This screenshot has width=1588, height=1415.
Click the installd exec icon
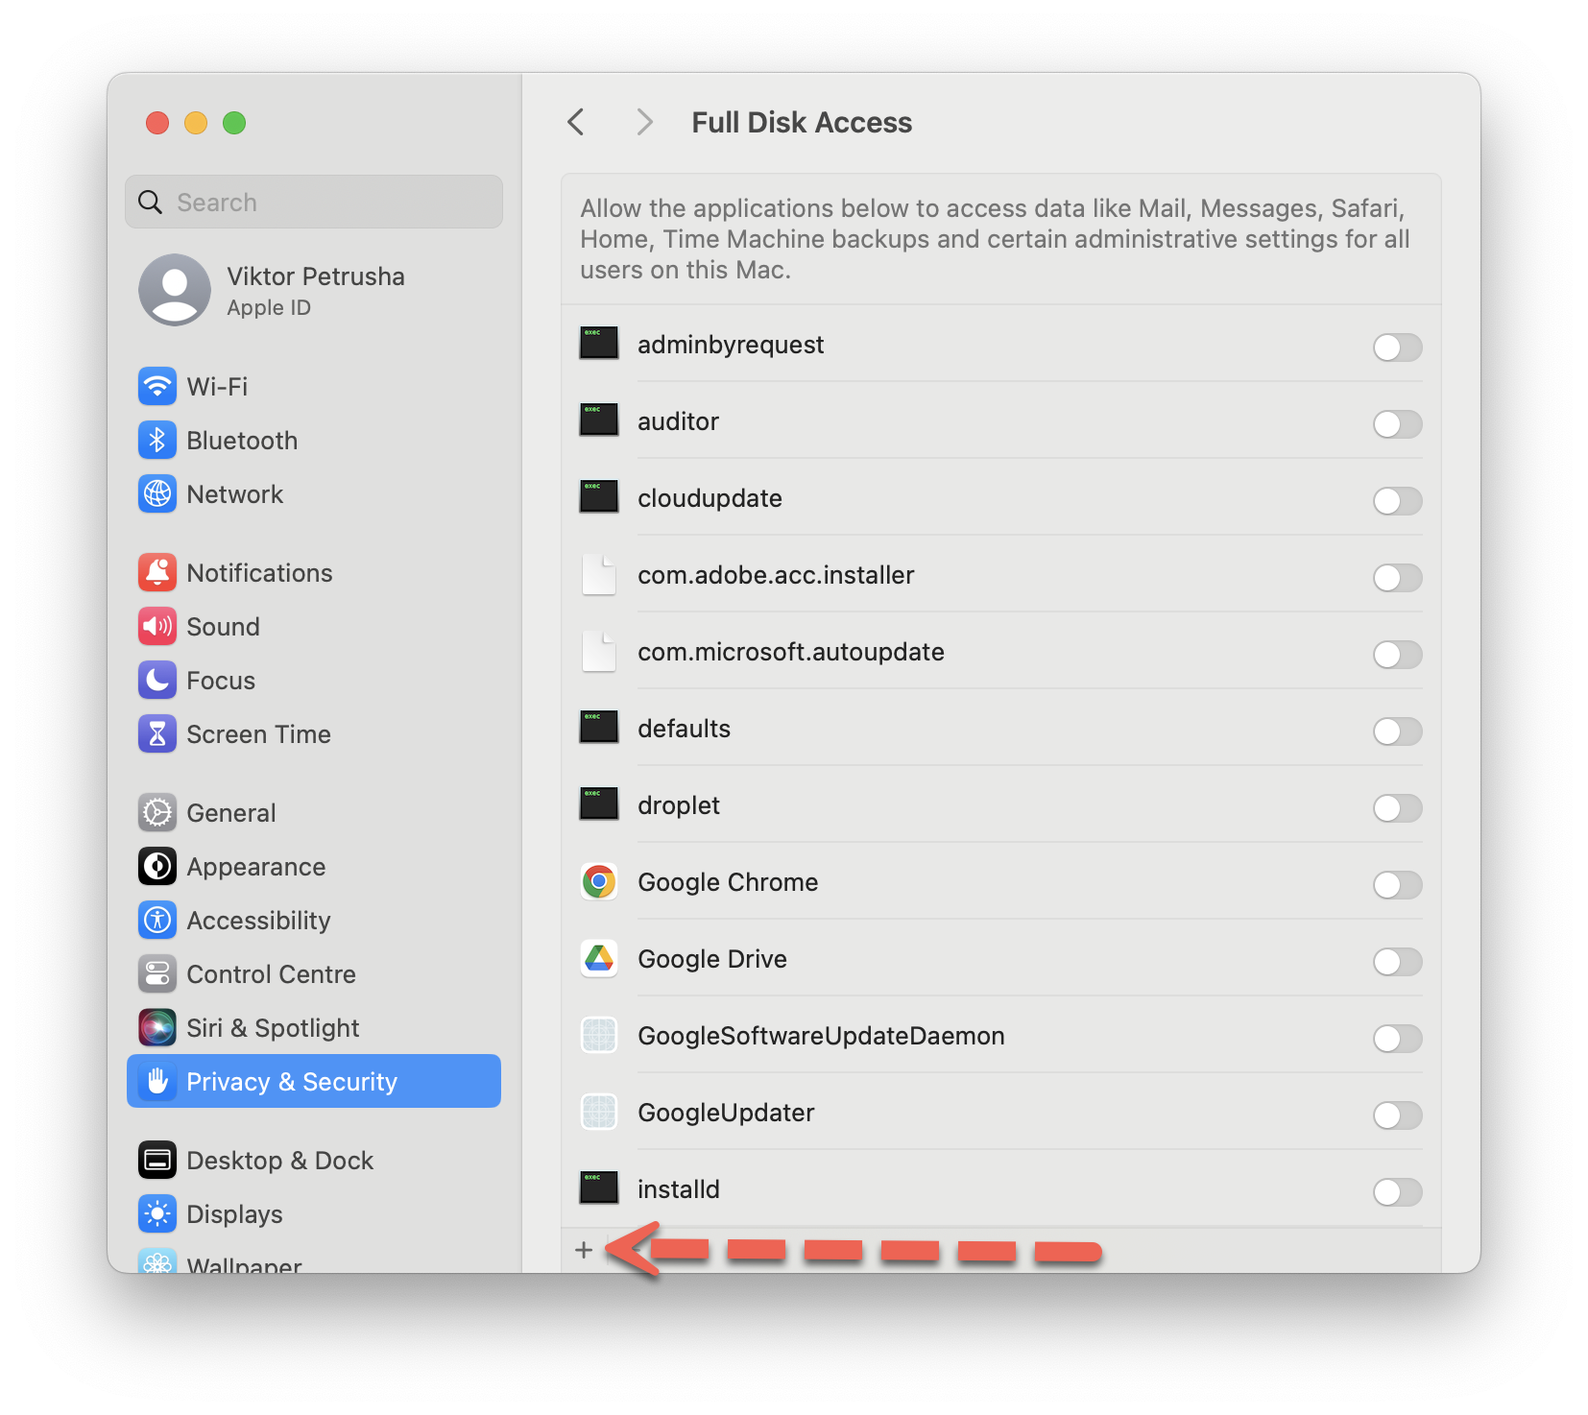599,1188
